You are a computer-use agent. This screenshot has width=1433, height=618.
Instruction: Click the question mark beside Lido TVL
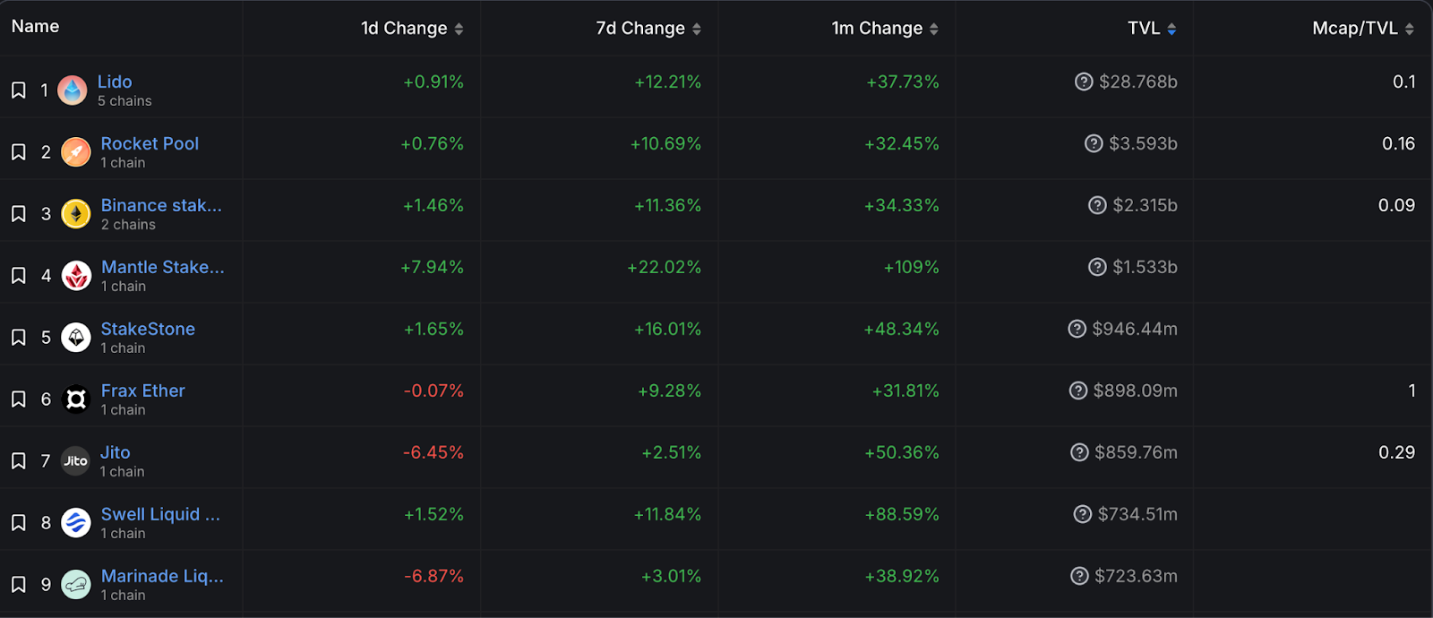click(1084, 82)
